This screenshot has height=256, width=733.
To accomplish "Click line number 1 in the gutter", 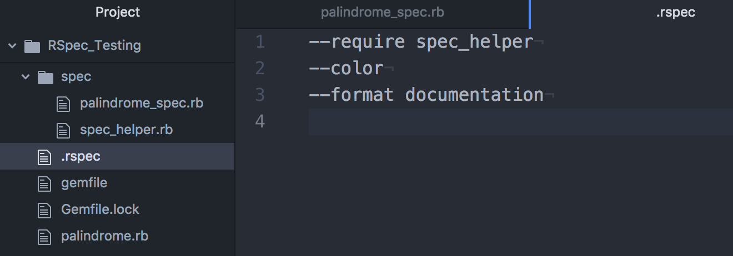I will pos(260,42).
